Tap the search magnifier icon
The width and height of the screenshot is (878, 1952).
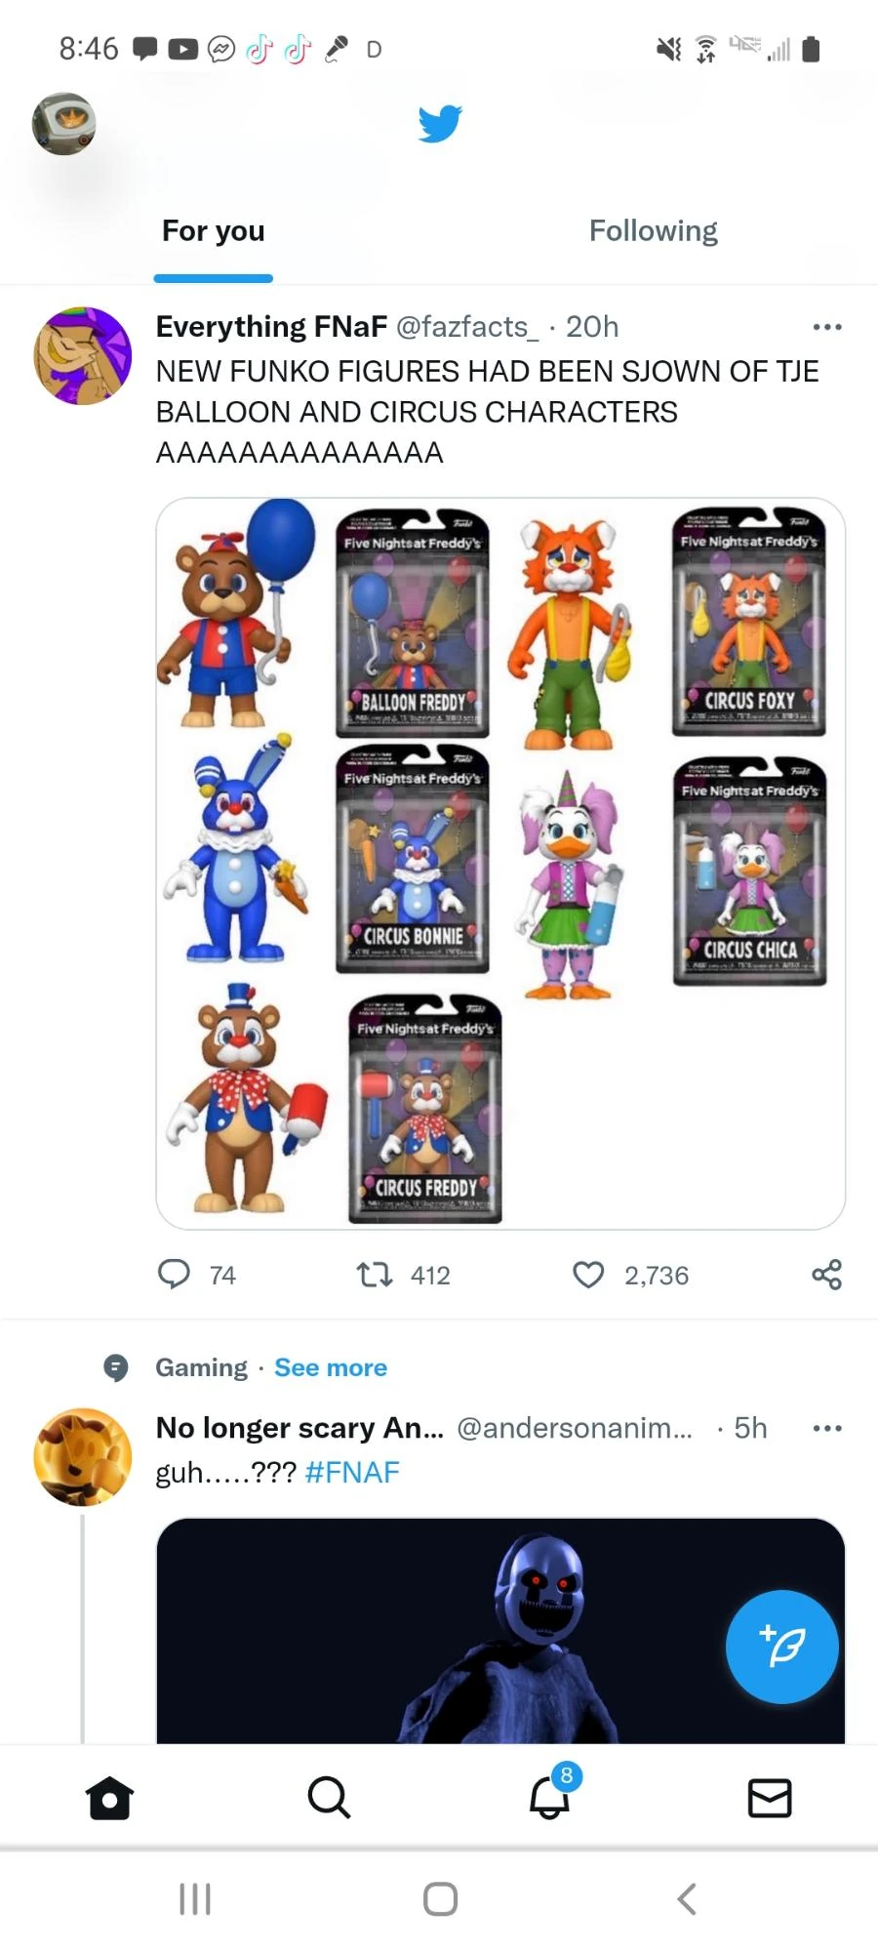point(328,1799)
